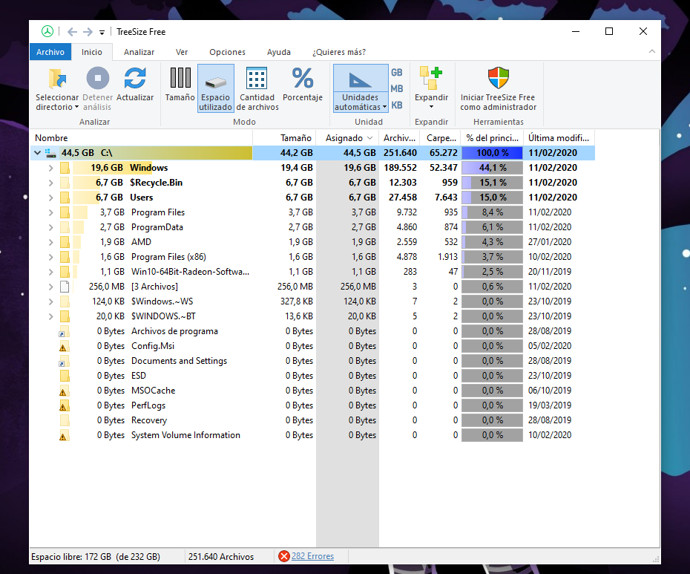Switch to Tamaño mode
Screen dimensions: 690x574
point(180,85)
